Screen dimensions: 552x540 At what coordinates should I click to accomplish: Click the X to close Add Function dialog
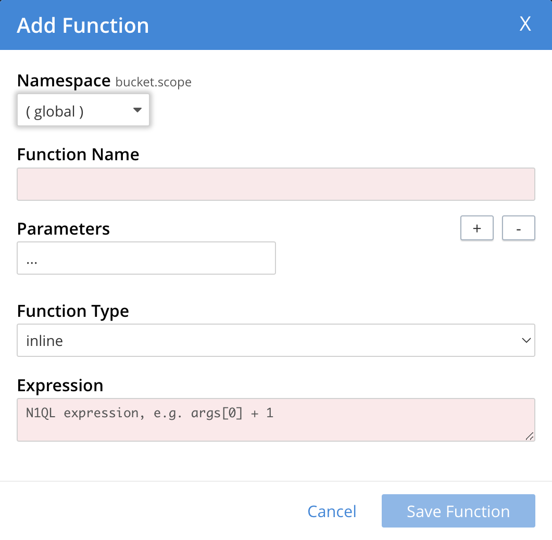525,23
